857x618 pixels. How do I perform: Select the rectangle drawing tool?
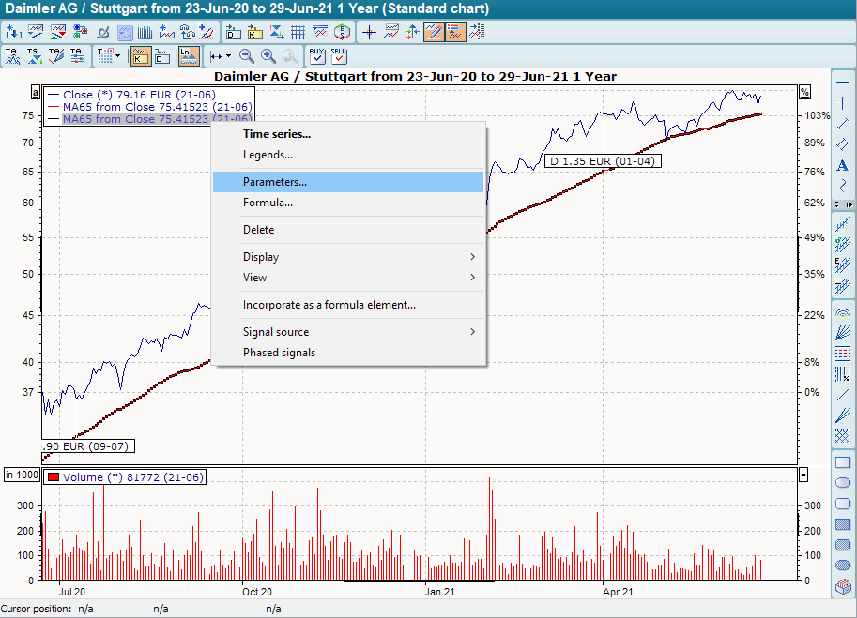(842, 463)
